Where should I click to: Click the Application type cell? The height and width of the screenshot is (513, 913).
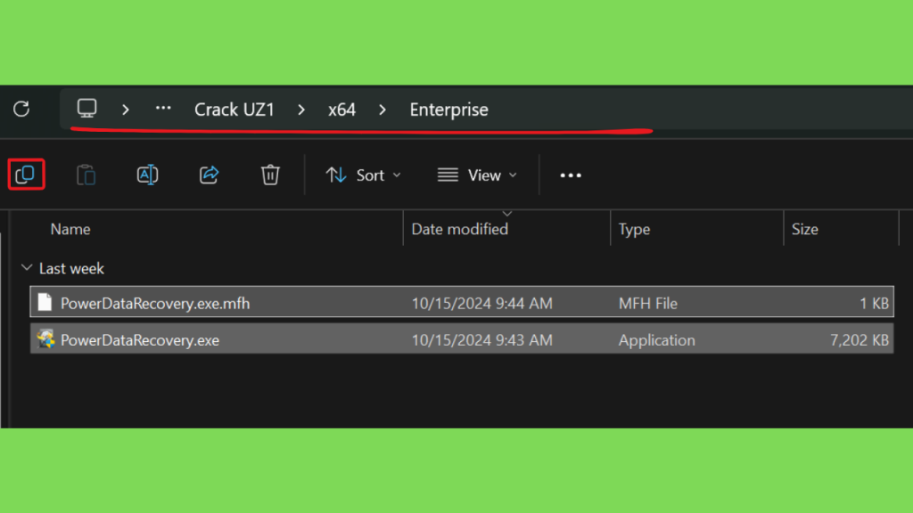click(x=657, y=340)
